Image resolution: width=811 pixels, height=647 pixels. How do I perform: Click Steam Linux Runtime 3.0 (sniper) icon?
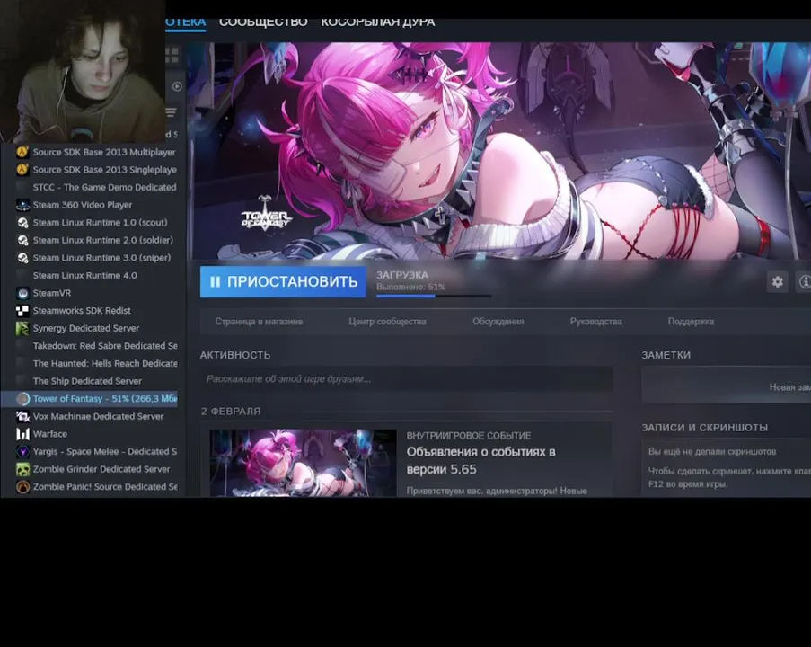coord(22,258)
